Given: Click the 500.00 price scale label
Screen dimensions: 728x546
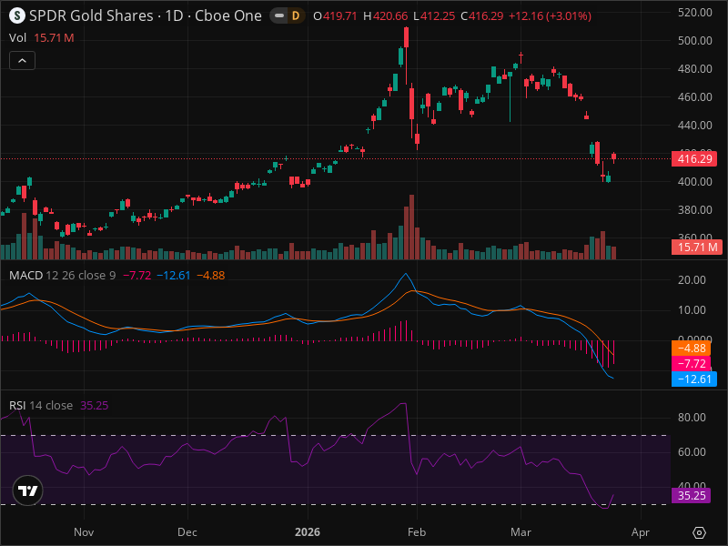Looking at the screenshot, I should pos(694,41).
